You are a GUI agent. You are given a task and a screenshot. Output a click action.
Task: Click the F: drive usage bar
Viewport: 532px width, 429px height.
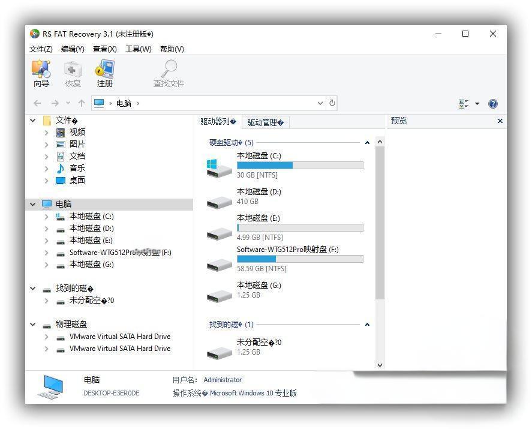(x=300, y=259)
